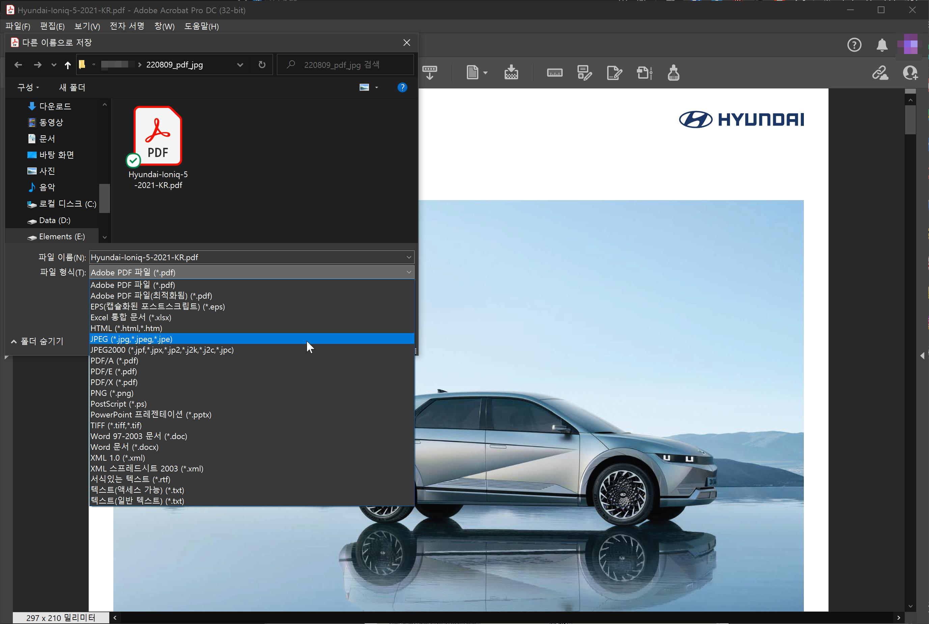
Task: Click the dialog's blue help icon
Action: (x=402, y=87)
